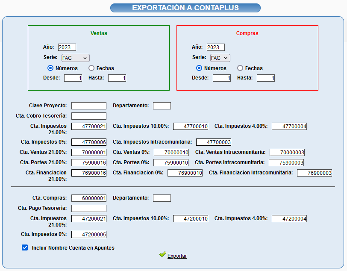Click the field containing 47200021
Viewport: 347px width, 271px height.
(x=89, y=219)
